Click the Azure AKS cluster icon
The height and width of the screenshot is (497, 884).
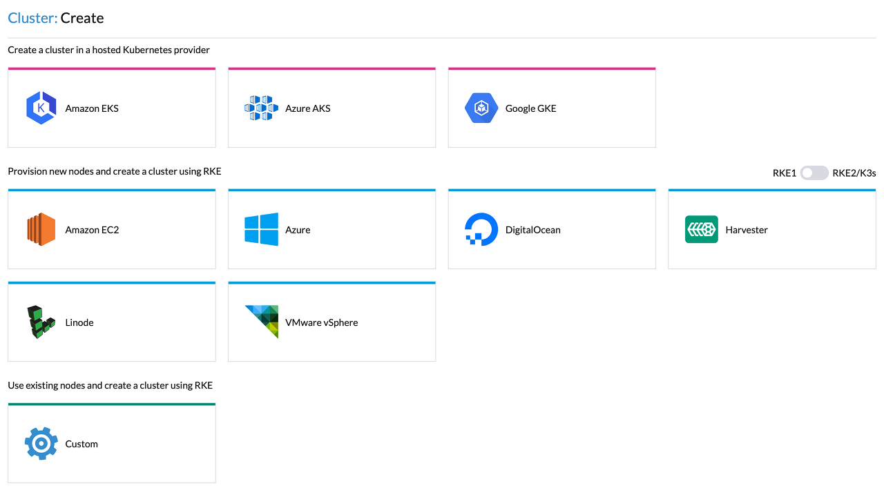[261, 108]
